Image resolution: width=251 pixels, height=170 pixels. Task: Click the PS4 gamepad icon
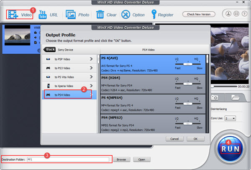[x=48, y=95]
